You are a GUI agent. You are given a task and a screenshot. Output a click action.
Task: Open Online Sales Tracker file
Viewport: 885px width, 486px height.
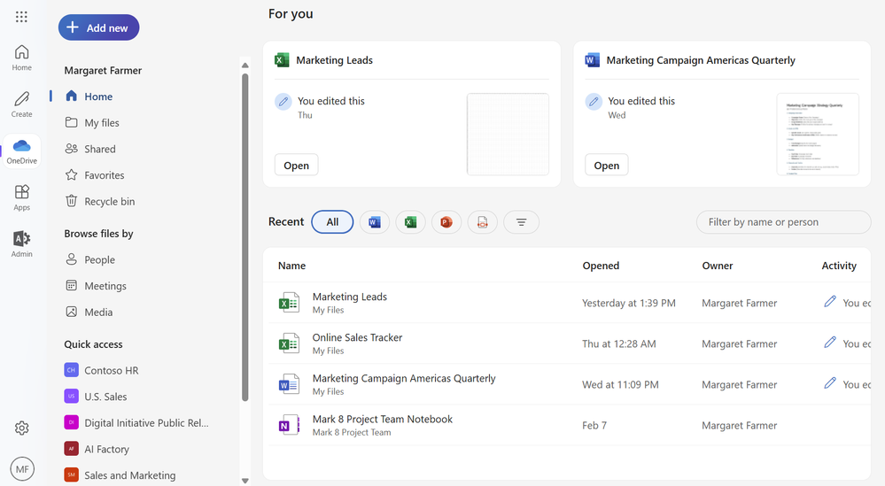pos(357,337)
